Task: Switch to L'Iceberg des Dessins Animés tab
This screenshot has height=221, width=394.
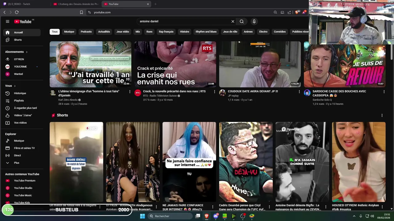Action: point(76,4)
